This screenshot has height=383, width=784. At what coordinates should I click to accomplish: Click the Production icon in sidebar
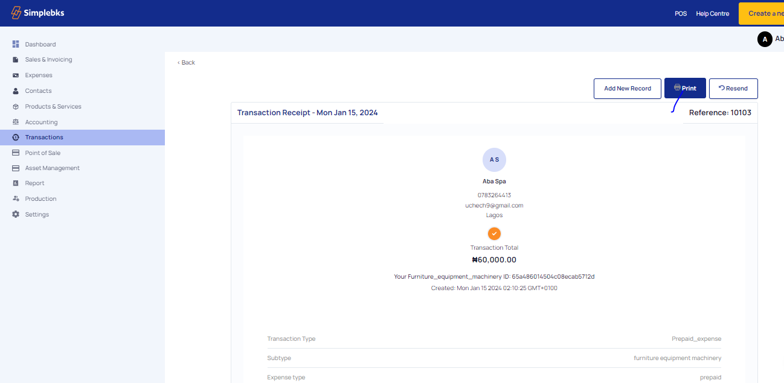[x=16, y=199]
